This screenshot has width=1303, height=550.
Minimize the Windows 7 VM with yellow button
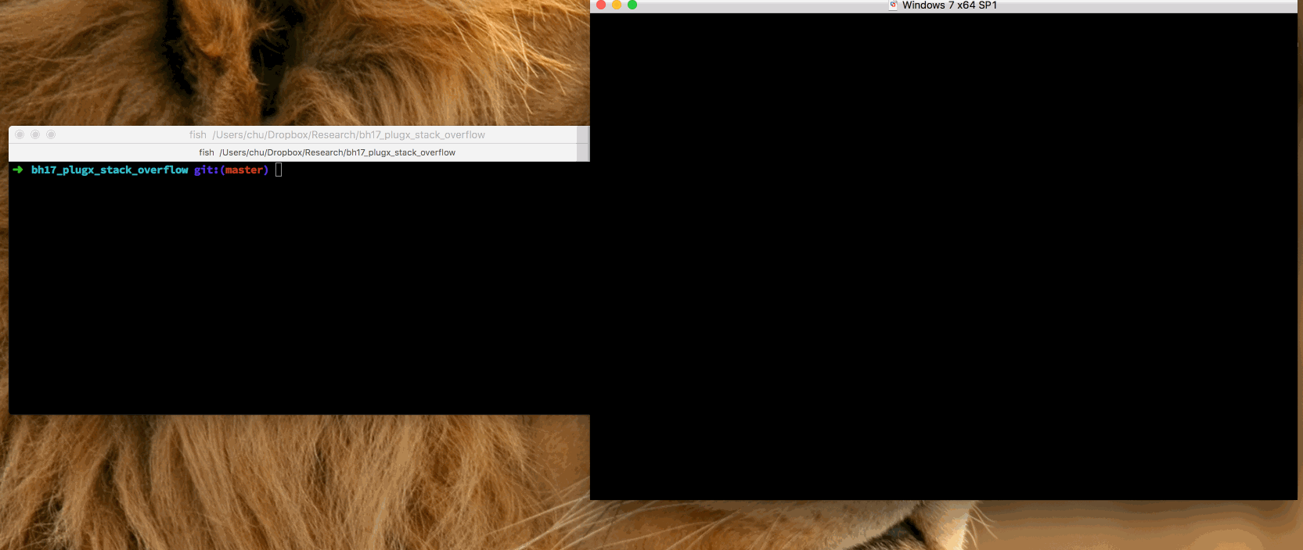coord(617,5)
